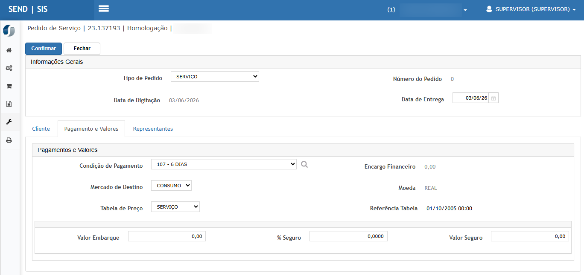Screen dimensions: 584x275
Task: Expand the SUPERVISOR user menu
Action: click(x=531, y=9)
